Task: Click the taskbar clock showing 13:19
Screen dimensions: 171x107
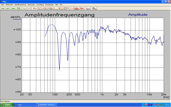Action: tap(167, 105)
